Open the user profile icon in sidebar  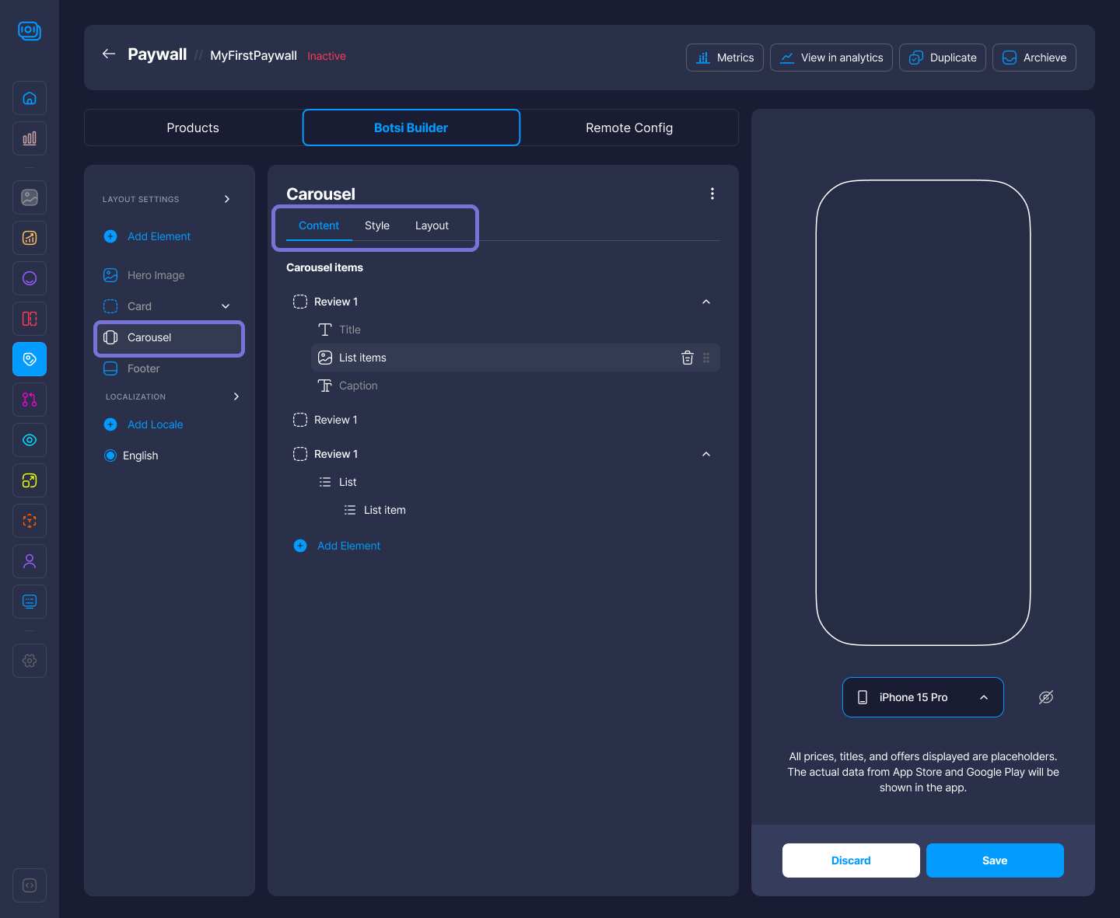pyautogui.click(x=30, y=561)
